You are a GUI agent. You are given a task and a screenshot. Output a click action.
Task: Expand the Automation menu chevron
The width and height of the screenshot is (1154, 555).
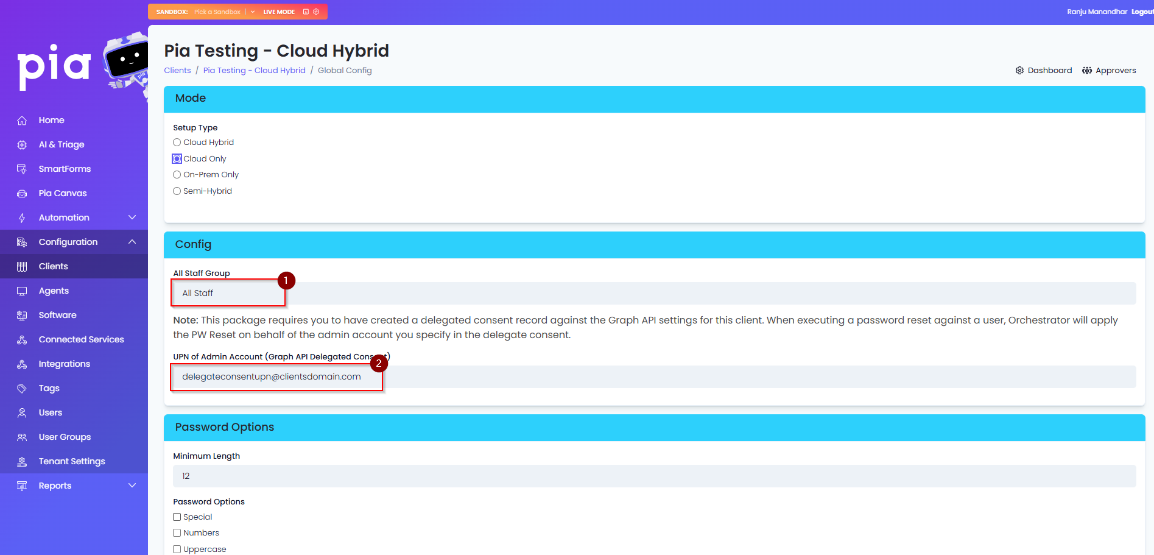[132, 217]
